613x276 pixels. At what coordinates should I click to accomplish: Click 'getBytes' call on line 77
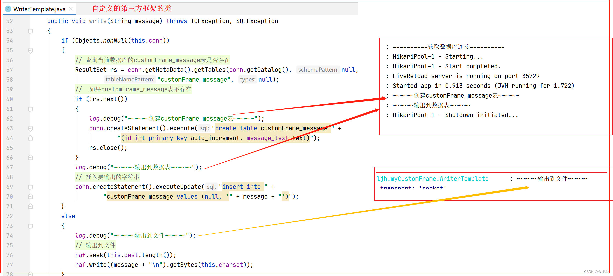(x=184, y=265)
